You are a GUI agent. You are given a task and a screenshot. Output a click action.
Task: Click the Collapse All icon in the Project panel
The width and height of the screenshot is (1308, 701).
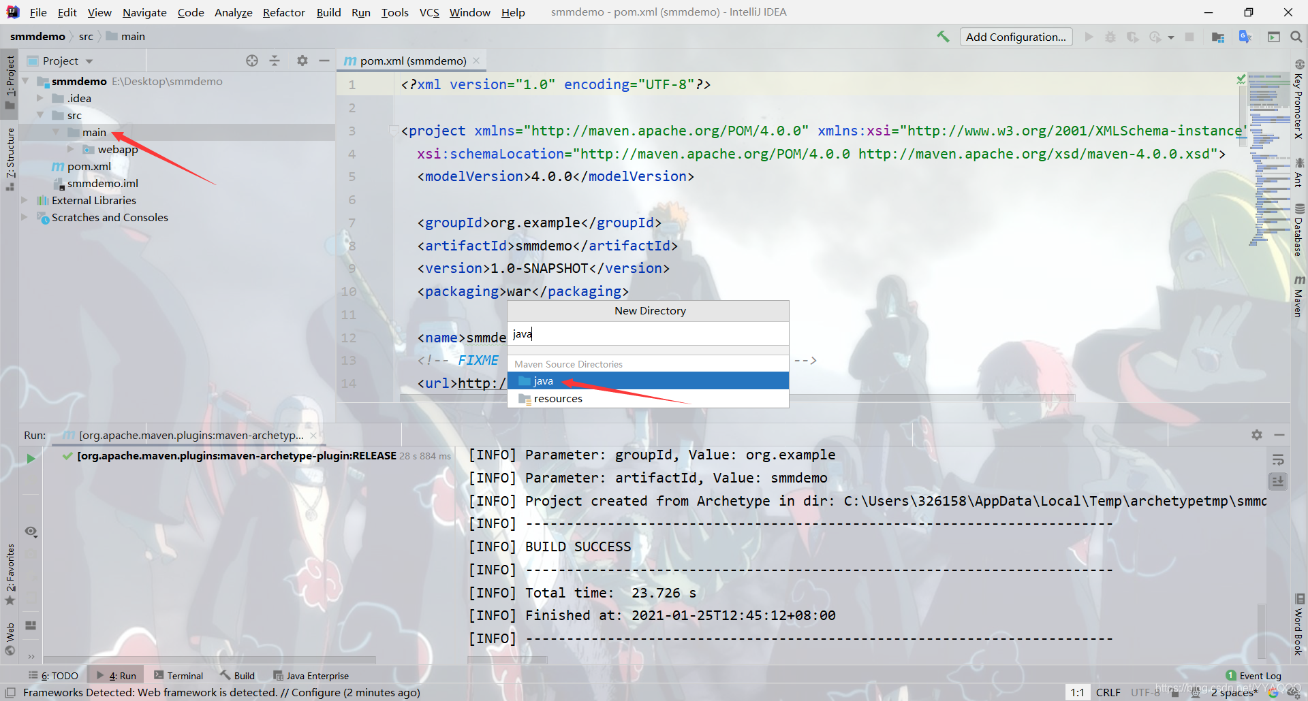tap(275, 61)
